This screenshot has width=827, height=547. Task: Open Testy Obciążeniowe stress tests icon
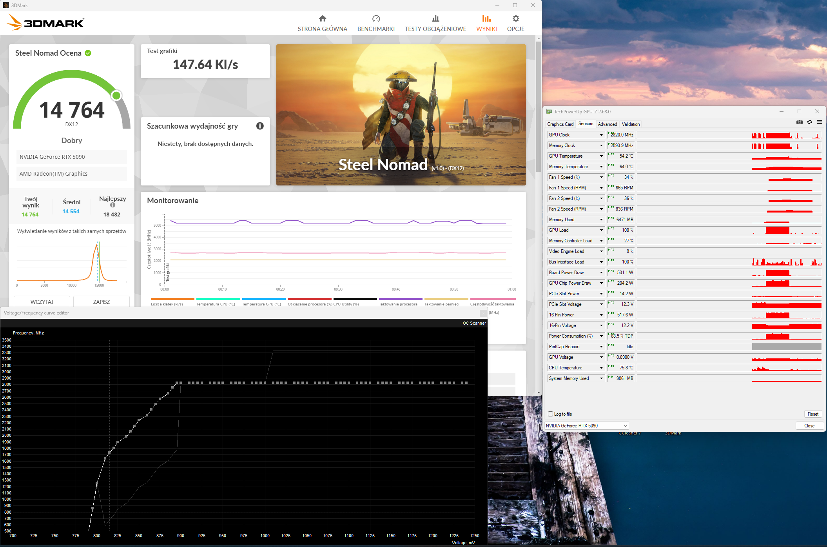pyautogui.click(x=435, y=18)
